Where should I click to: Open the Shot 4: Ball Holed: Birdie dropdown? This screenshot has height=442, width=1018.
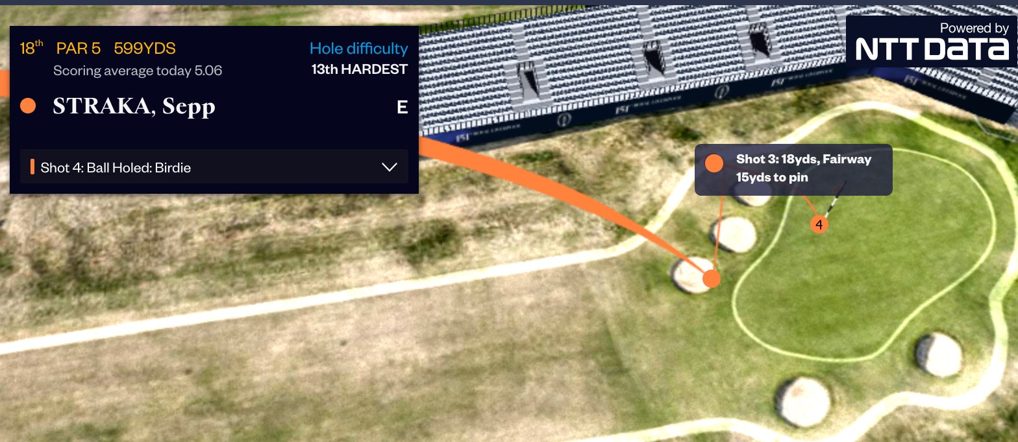tap(214, 167)
